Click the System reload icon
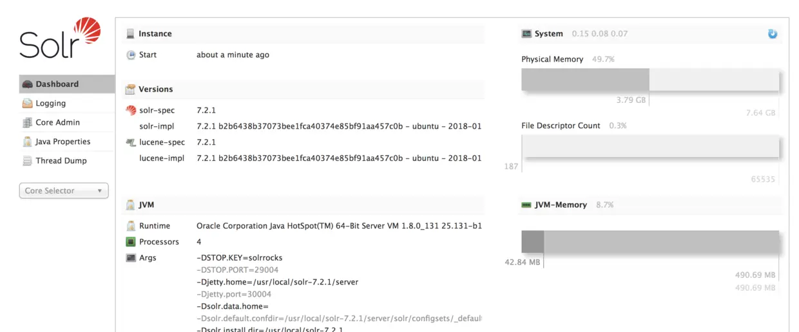Screen dimensions: 799x332 [x=773, y=33]
